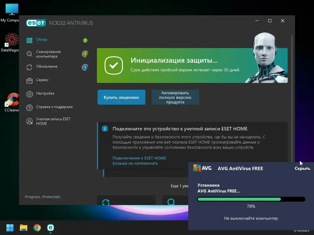This screenshot has width=314, height=235.
Task: Click the blue update badge 1
Action: pos(85,67)
